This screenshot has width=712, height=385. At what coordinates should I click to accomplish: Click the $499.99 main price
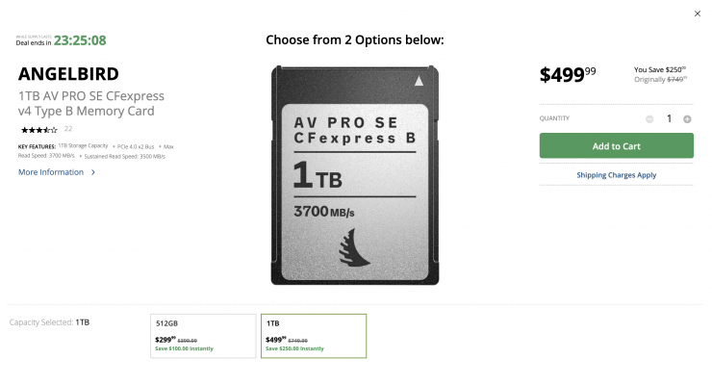(568, 74)
